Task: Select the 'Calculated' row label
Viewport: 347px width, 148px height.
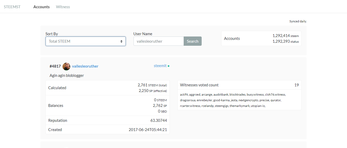Action: tap(57, 88)
